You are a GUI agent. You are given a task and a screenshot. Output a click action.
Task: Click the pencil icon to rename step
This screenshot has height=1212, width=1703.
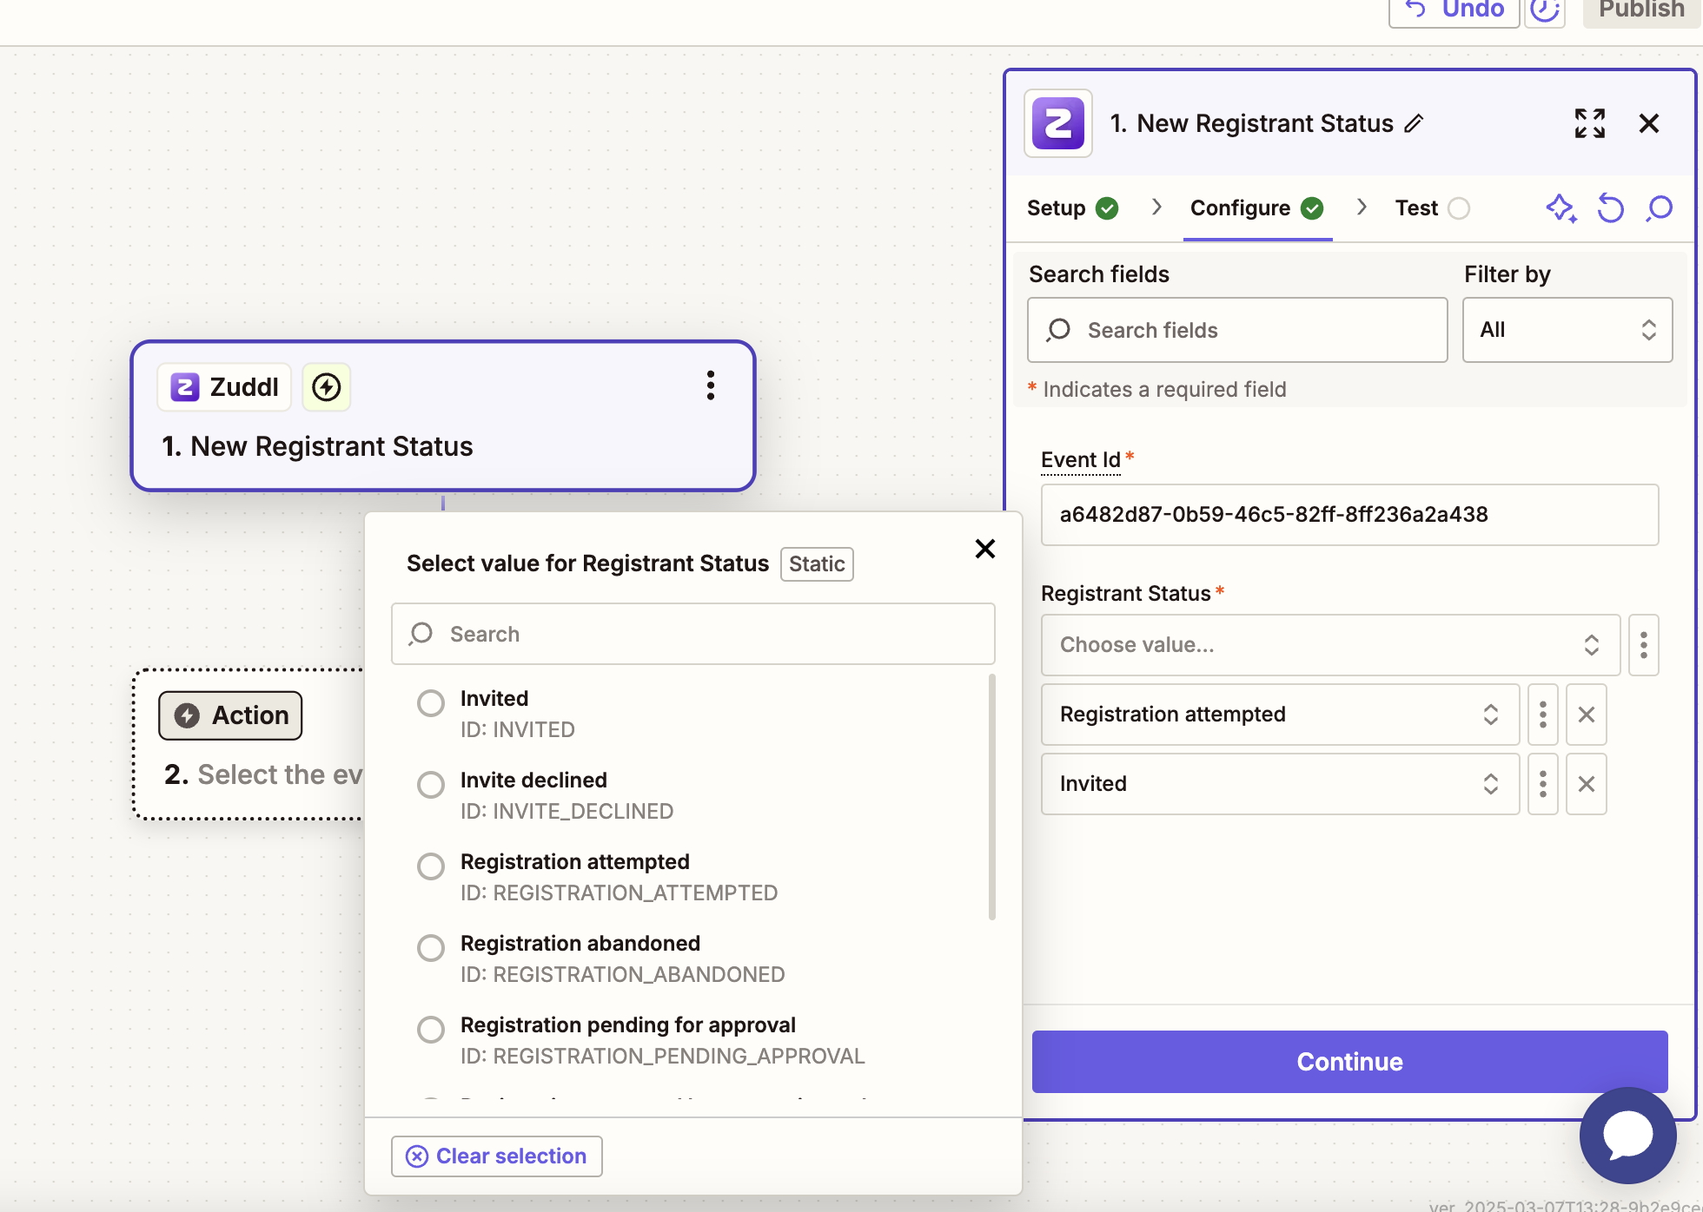[1415, 123]
